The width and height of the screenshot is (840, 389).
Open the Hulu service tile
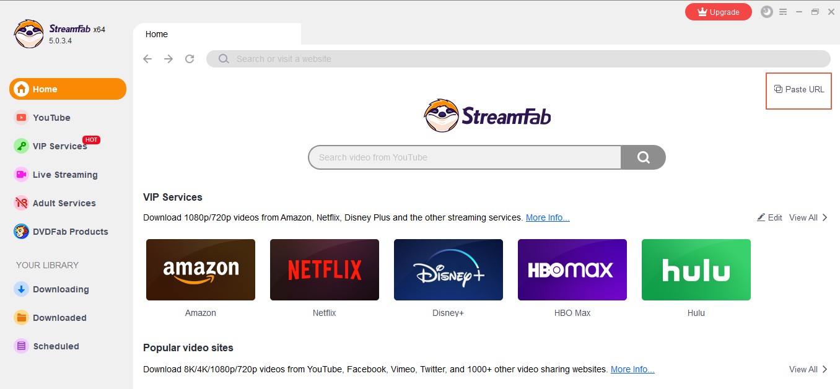pyautogui.click(x=696, y=269)
